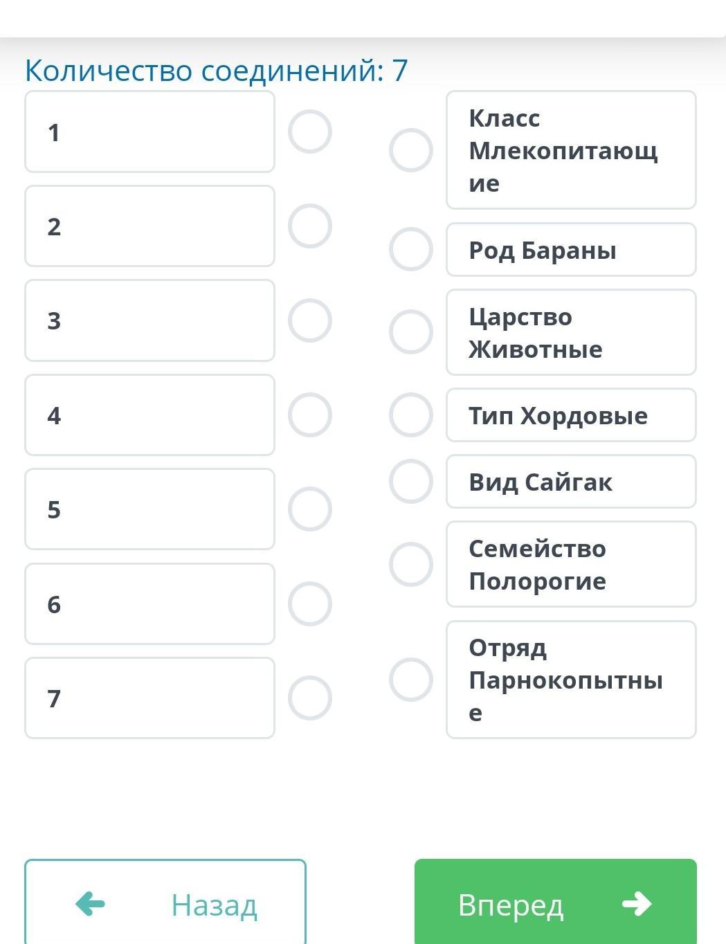Select the connector circle next to box 2
Viewport: 726px width, 944px height.
310,226
